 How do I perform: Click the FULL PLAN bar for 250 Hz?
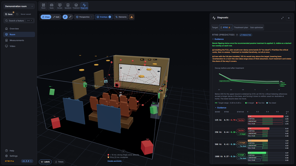tap(258, 136)
